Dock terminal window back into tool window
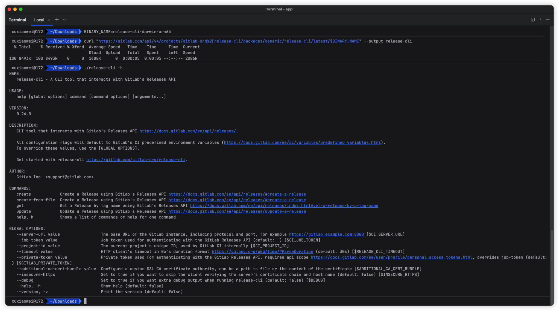Screen dimensions: 559x311 (x=533, y=20)
